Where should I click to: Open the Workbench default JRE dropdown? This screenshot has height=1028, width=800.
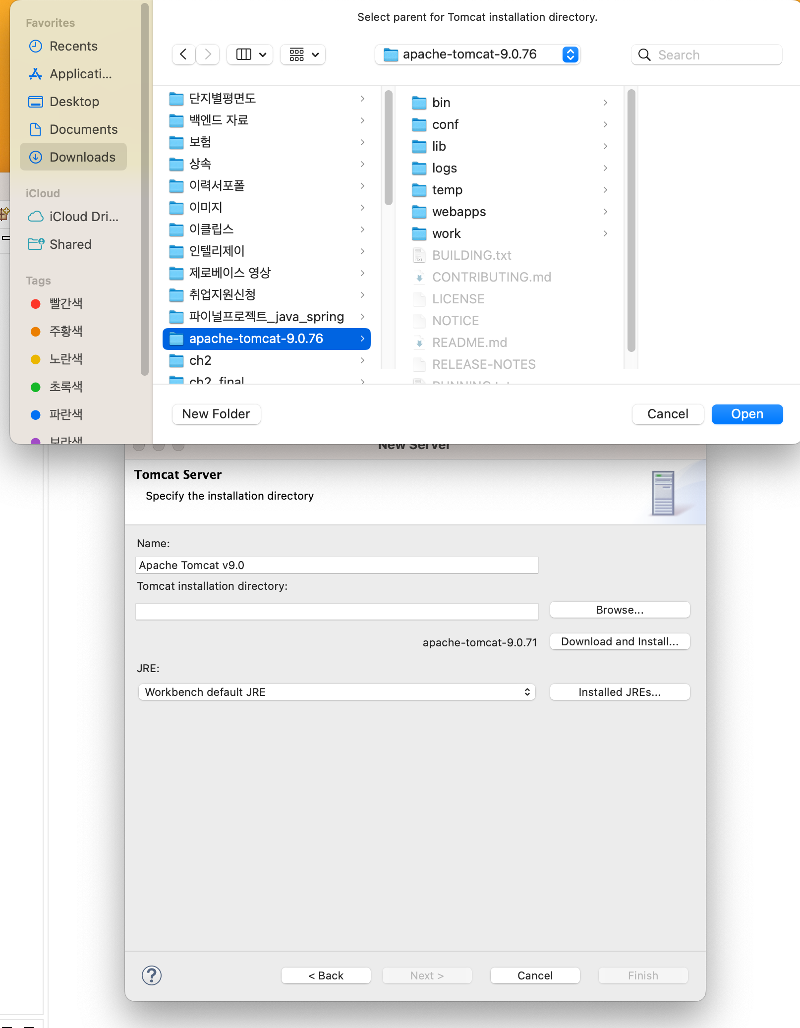(x=337, y=692)
